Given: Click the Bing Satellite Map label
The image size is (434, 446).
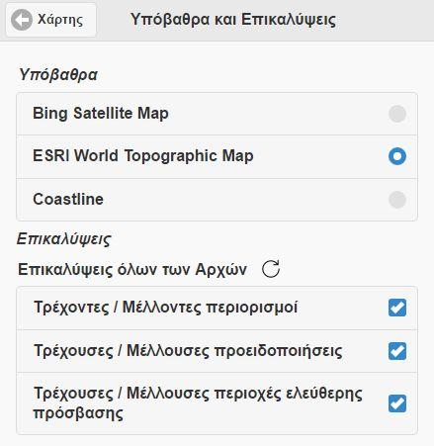Looking at the screenshot, I should pos(101,114).
